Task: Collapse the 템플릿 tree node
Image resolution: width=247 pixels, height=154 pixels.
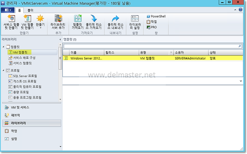Action: point(3,47)
